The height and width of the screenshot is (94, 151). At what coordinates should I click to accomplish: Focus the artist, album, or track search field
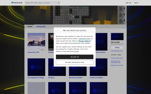[42, 3]
